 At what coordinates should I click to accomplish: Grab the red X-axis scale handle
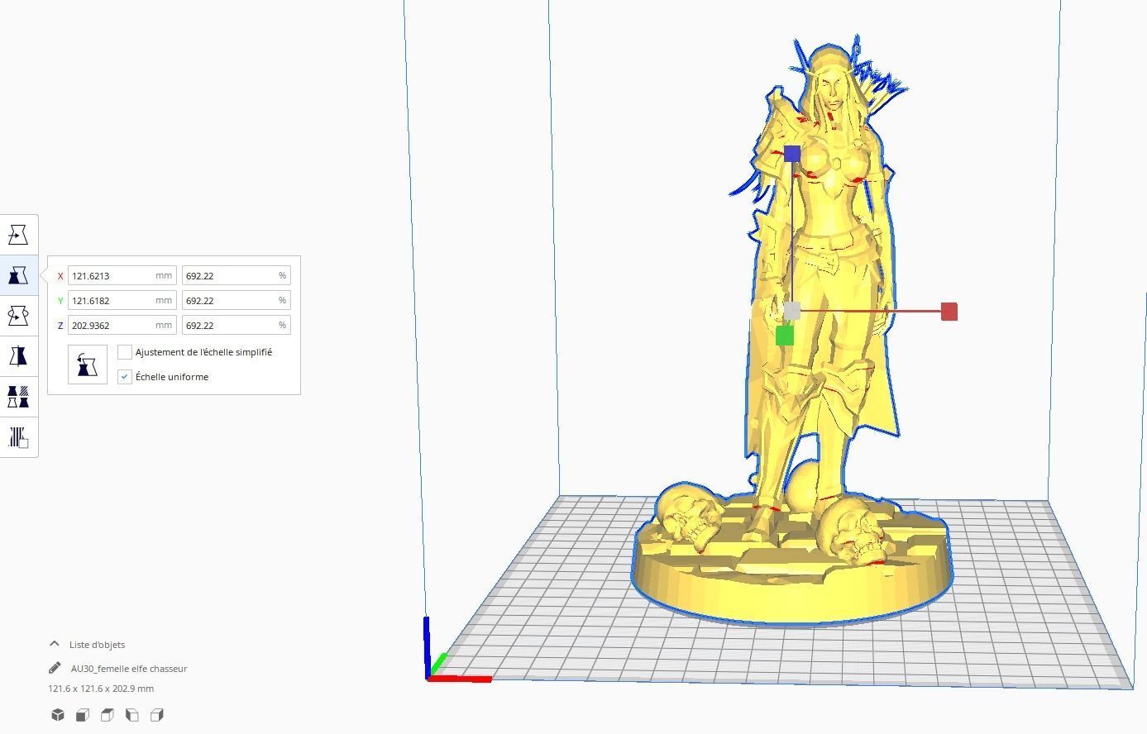tap(949, 312)
